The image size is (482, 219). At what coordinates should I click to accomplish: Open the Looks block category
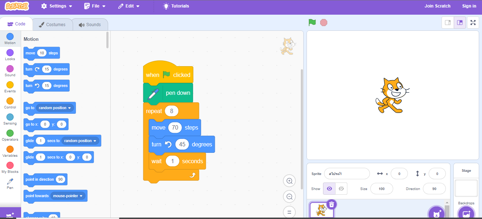tap(10, 54)
